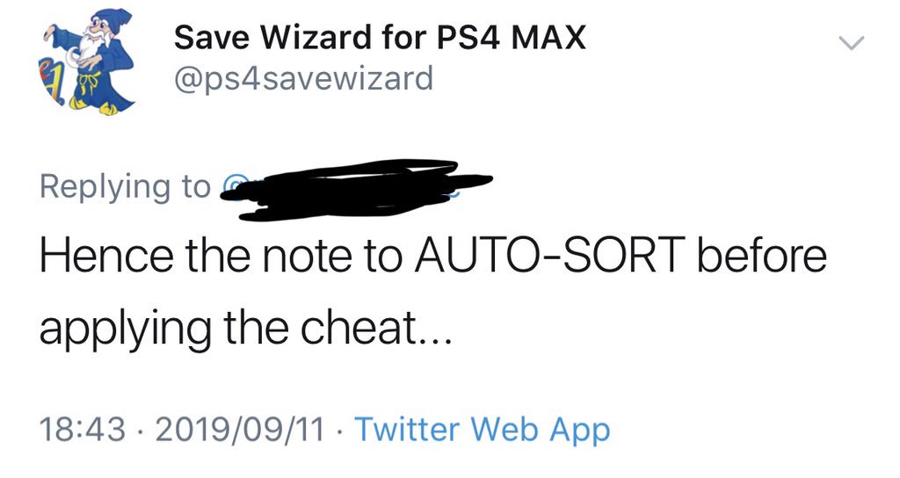Click the 'Replying to' label
900x478 pixels.
[x=125, y=188]
